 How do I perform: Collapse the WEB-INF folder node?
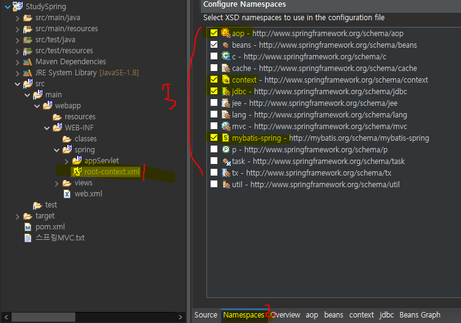tap(47, 128)
